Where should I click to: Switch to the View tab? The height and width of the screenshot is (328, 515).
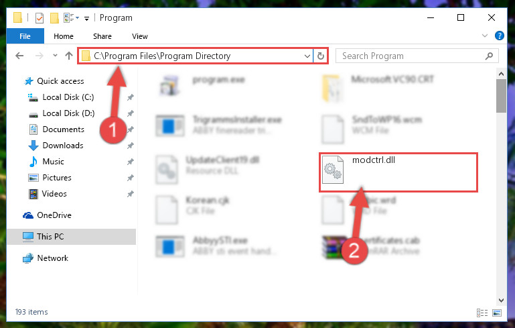(140, 36)
